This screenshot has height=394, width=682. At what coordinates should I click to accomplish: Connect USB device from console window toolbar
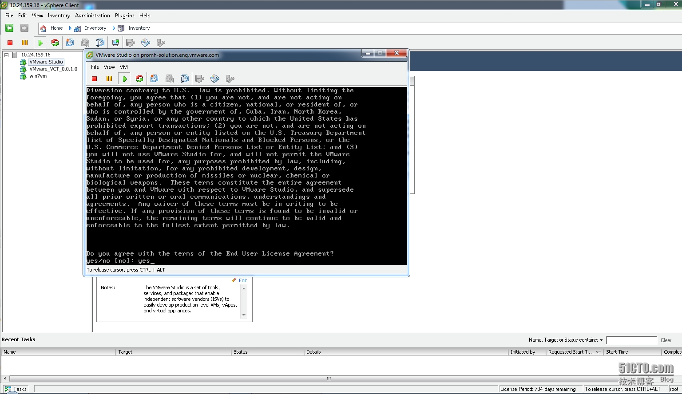click(230, 79)
